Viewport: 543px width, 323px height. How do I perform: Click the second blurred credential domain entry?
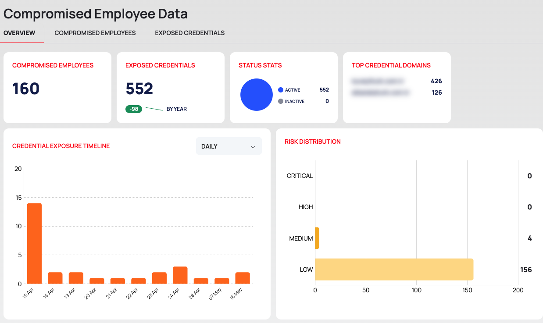[x=380, y=92]
